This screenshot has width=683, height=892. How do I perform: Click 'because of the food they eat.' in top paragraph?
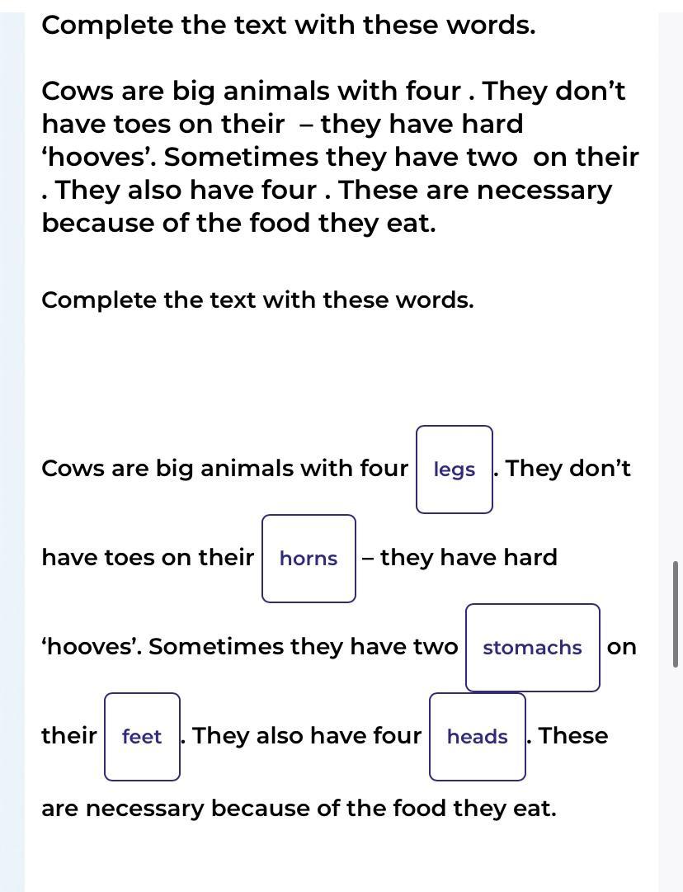pyautogui.click(x=239, y=223)
